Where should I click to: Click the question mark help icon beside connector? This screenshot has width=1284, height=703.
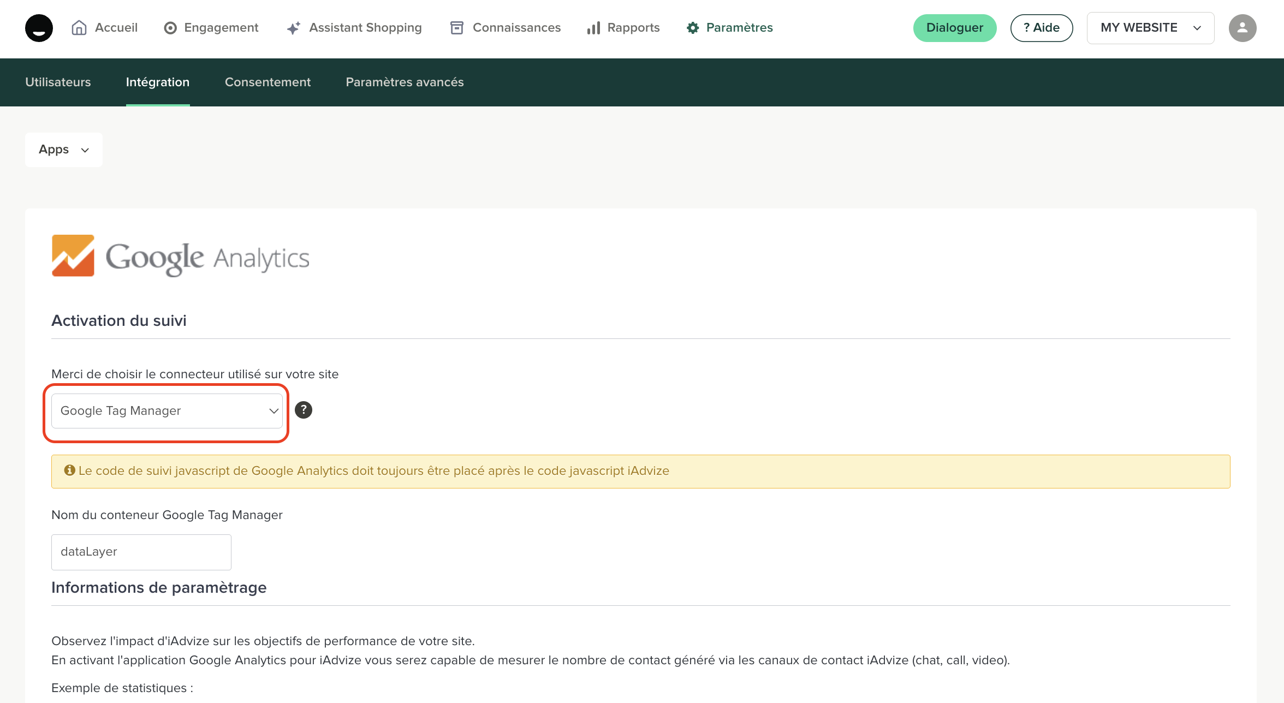coord(304,410)
